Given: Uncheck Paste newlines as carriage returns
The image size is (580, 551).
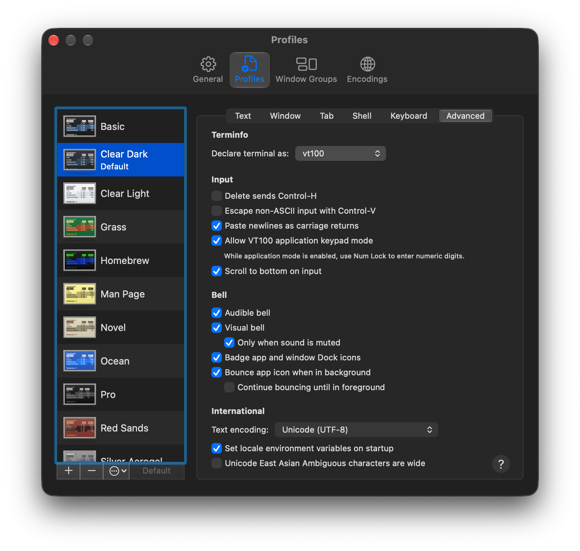Looking at the screenshot, I should 217,226.
